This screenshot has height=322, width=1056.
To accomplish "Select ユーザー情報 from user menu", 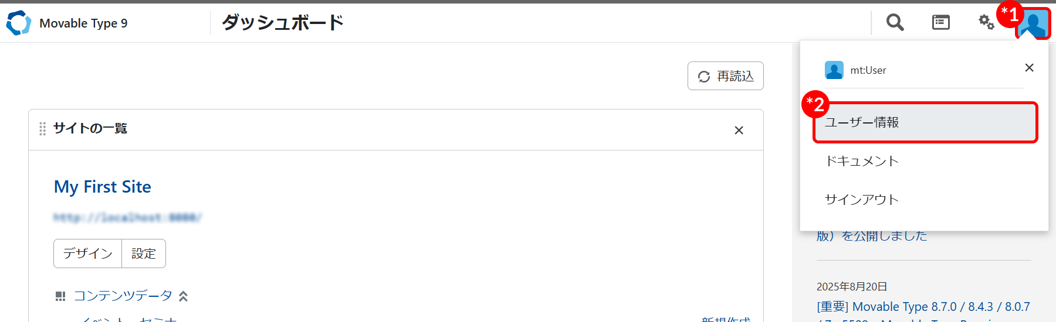I will (x=925, y=122).
